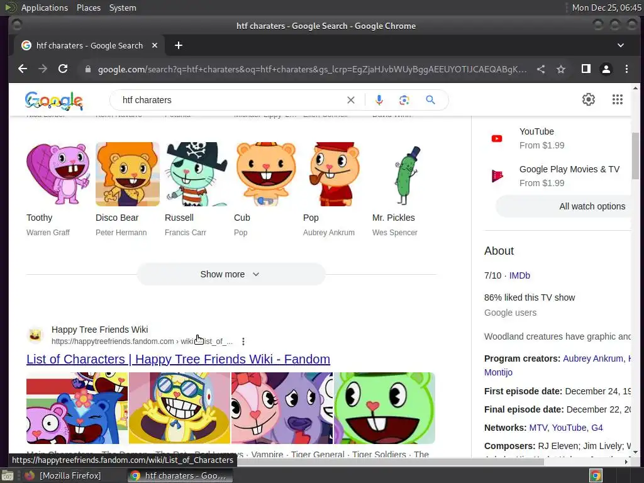Open Chrome three-dot menu

[x=626, y=69]
